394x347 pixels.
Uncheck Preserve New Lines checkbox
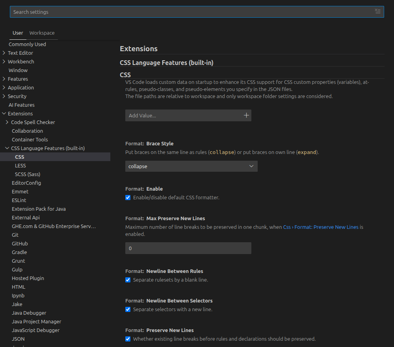coord(128,339)
